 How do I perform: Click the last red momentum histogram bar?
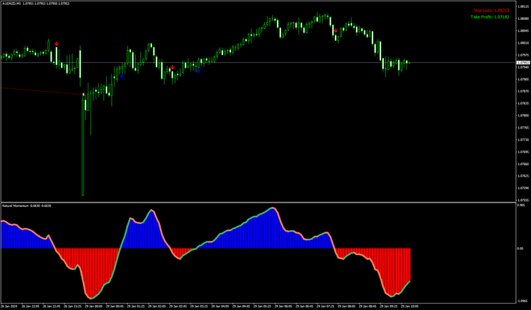point(410,265)
